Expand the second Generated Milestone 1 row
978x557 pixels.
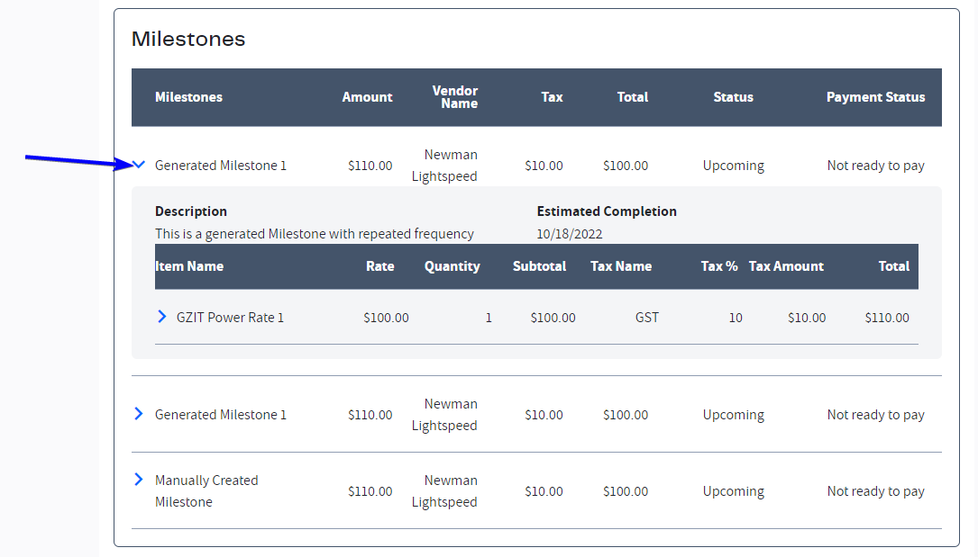click(x=139, y=414)
